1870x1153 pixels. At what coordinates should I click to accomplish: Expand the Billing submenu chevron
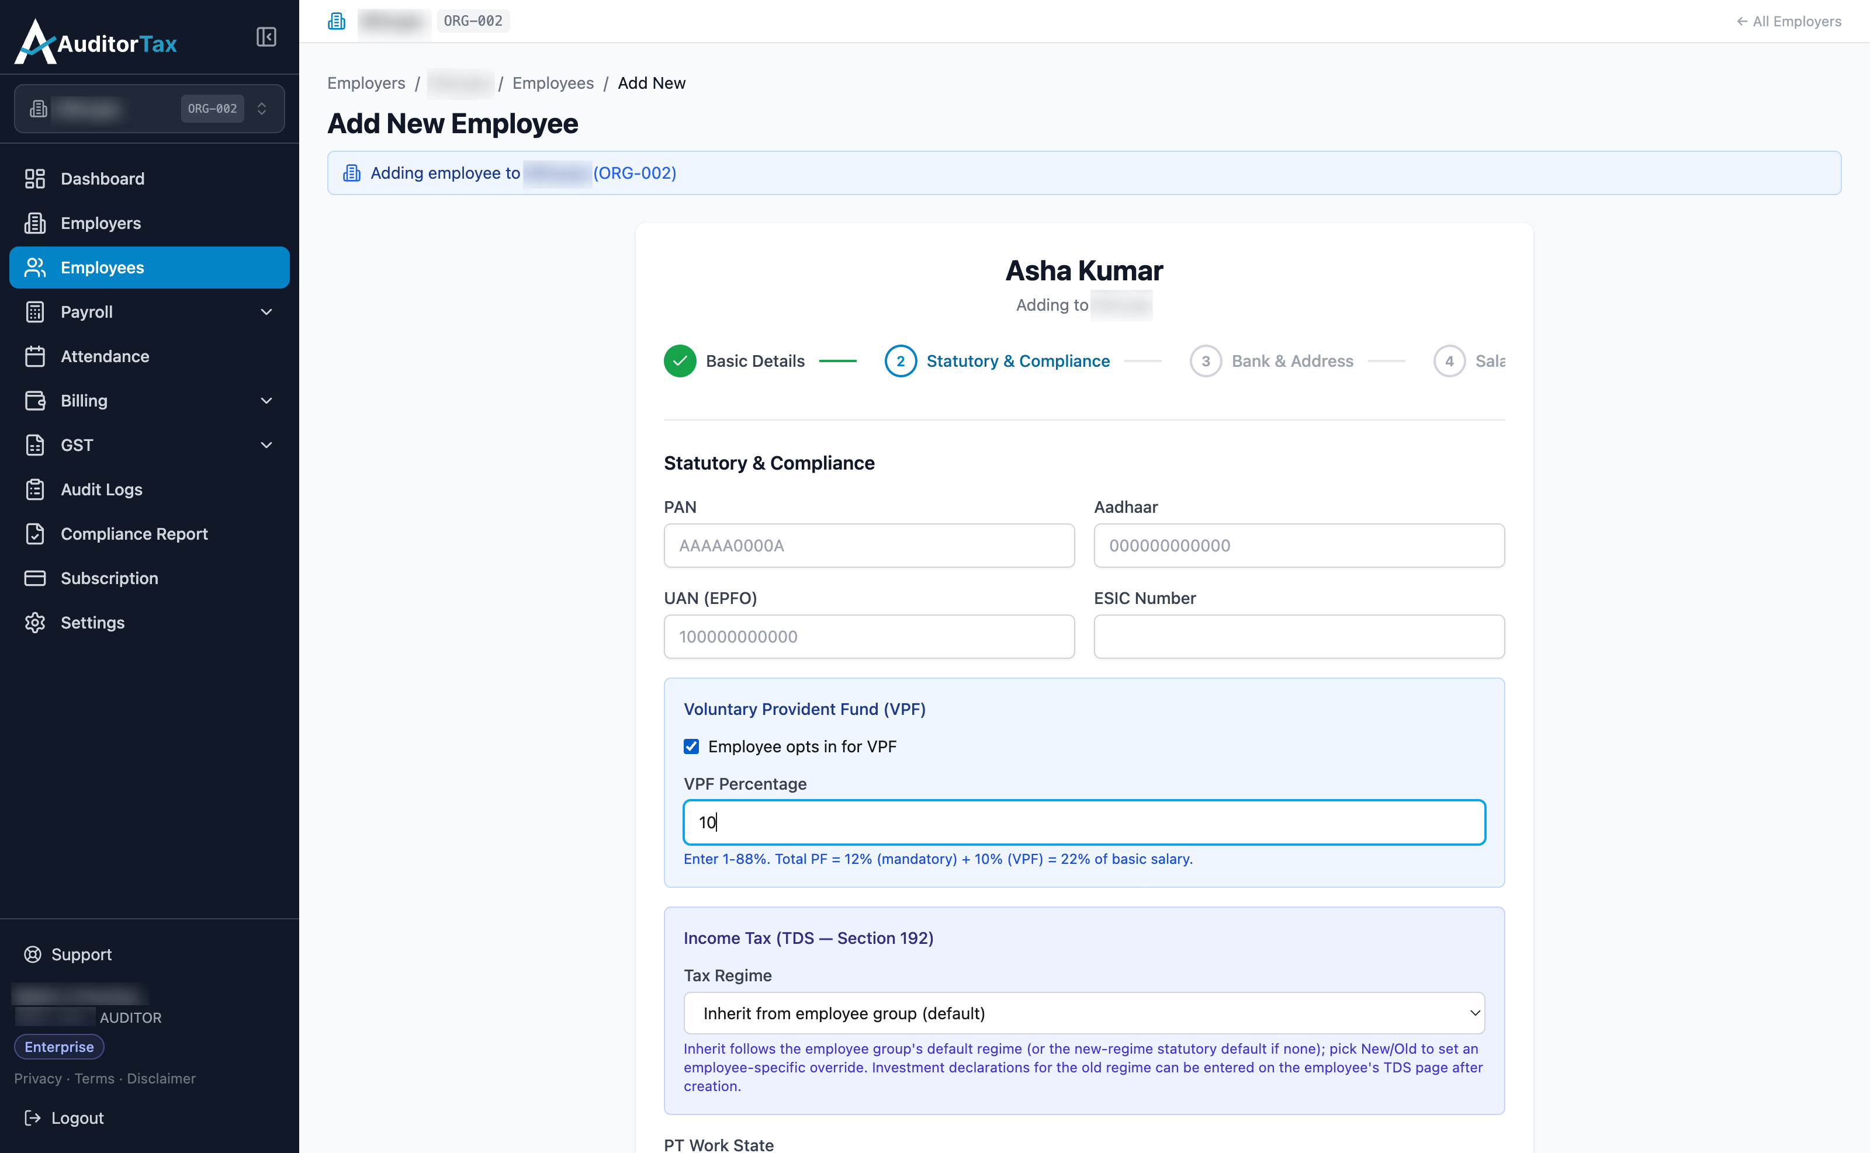(266, 400)
